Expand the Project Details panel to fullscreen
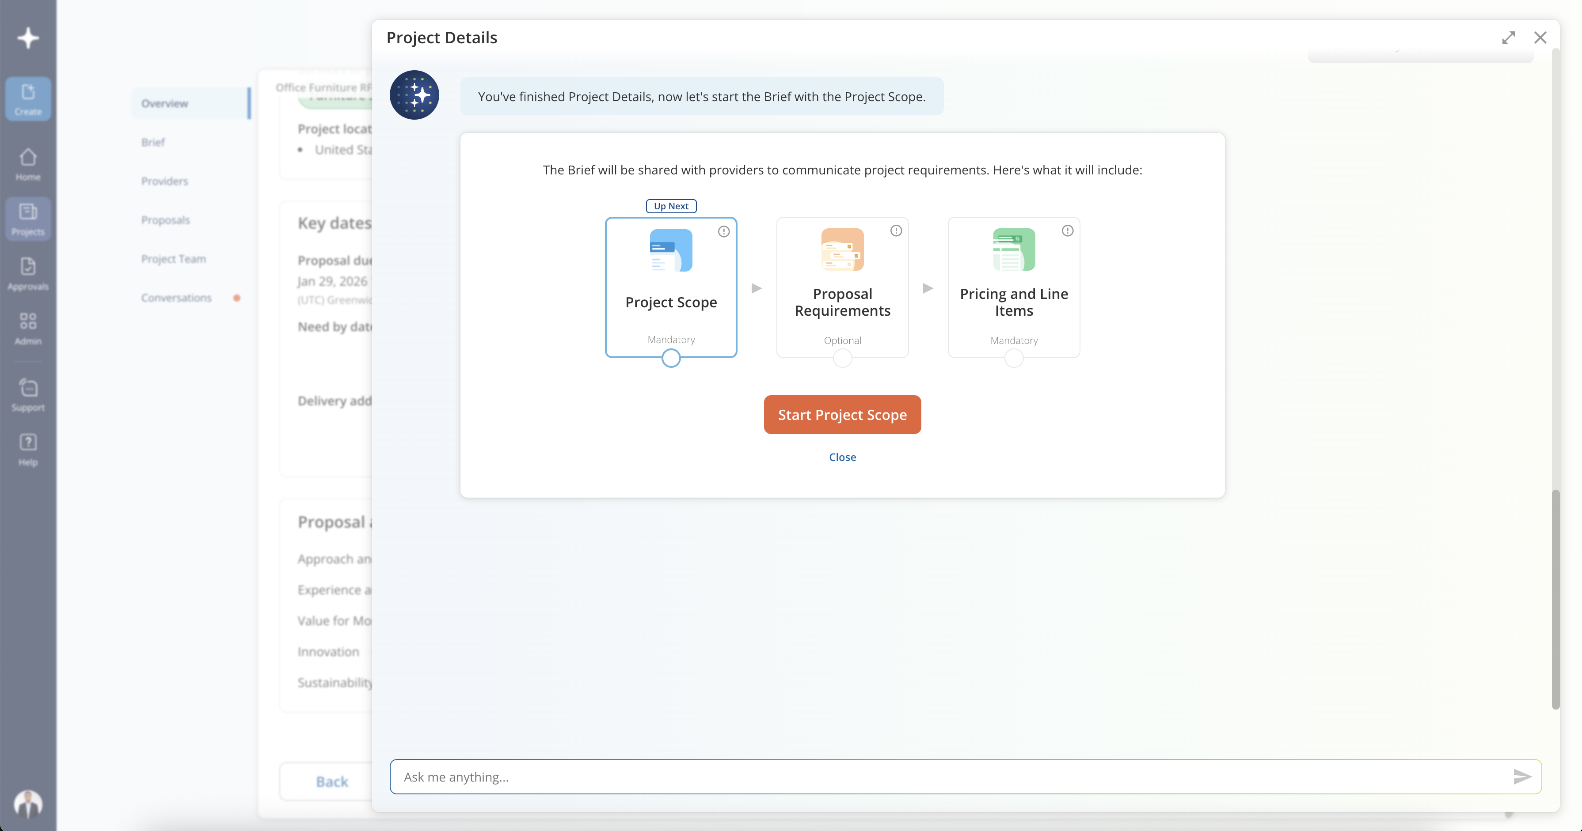 tap(1508, 38)
